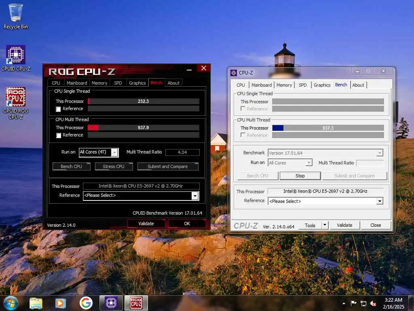The height and width of the screenshot is (311, 414).
Task: Expand the Tools dropdown arrow in CPU-Z
Action: coord(325,225)
